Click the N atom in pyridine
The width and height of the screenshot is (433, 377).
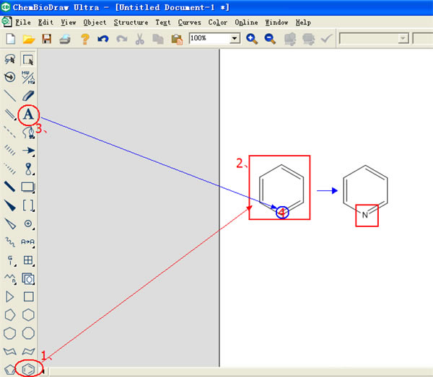(365, 215)
